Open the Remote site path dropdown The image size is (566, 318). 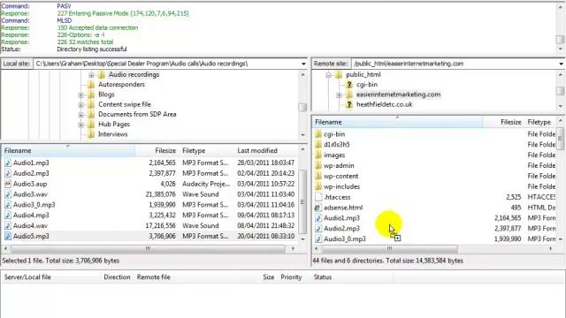pyautogui.click(x=561, y=64)
